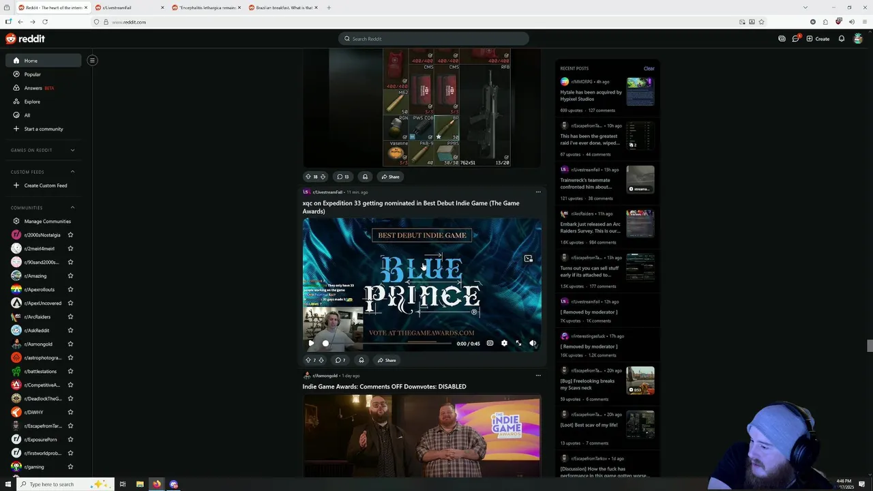Open File Explorer from the taskbar
This screenshot has height=491, width=873.
click(140, 484)
